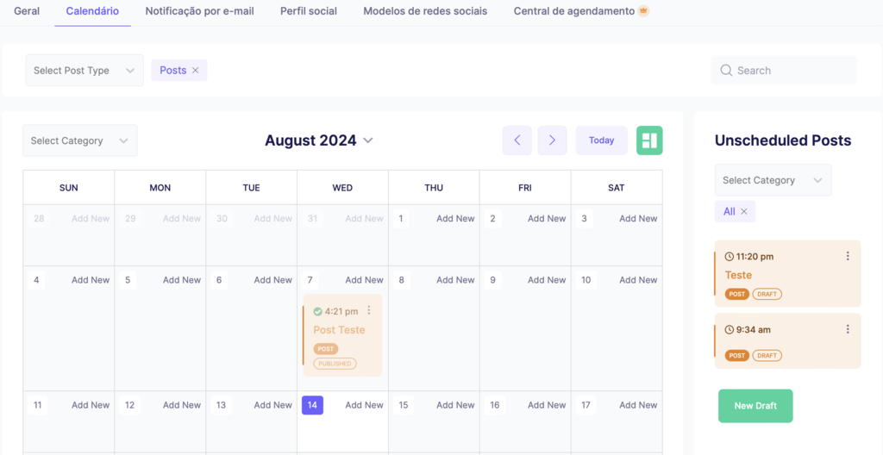Click the WED column header

click(x=342, y=188)
